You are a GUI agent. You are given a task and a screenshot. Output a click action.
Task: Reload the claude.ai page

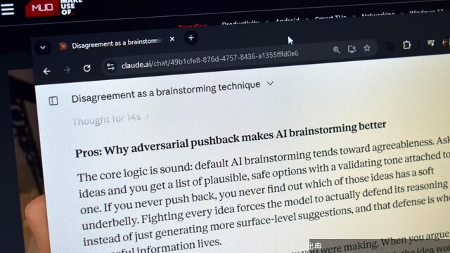pyautogui.click(x=87, y=68)
